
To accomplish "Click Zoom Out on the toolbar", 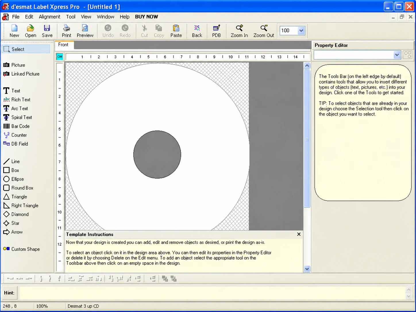I will pos(264,31).
